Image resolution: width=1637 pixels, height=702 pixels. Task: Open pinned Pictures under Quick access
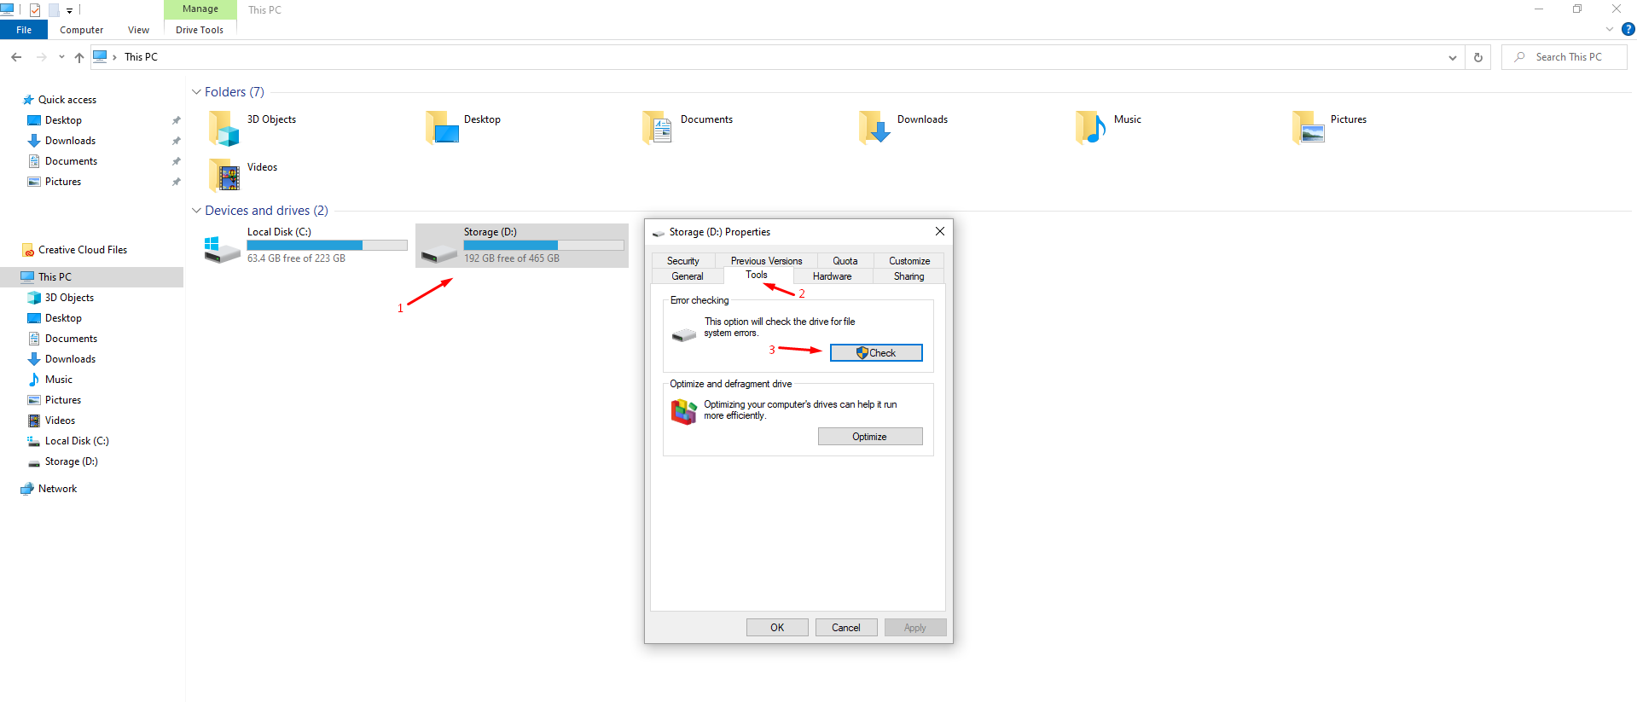[x=63, y=182]
